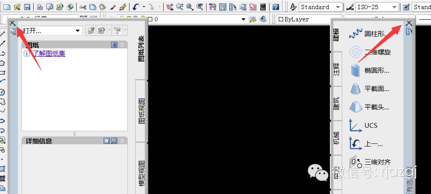Activate the Pan hand tool
431x194 pixels.
tap(170, 7)
